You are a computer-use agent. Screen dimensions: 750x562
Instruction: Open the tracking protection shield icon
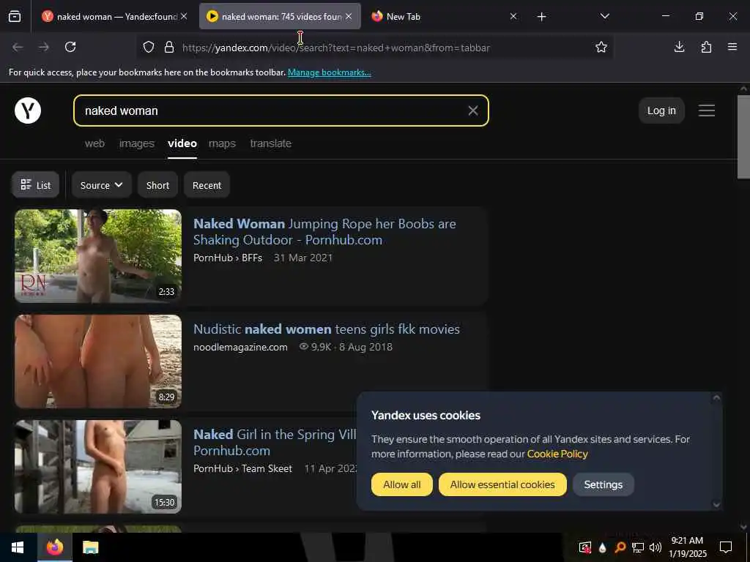[x=149, y=48]
